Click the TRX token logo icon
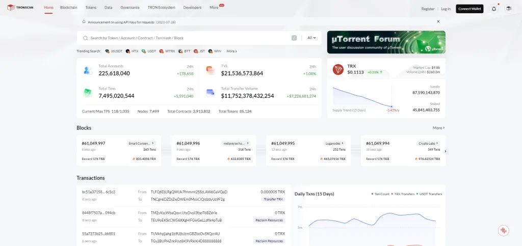The image size is (522, 246). click(x=337, y=69)
